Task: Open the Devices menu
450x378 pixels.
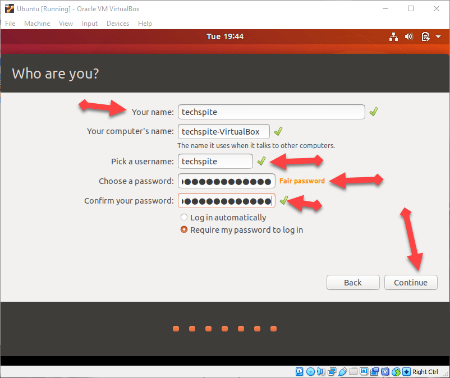Action: coord(117,24)
